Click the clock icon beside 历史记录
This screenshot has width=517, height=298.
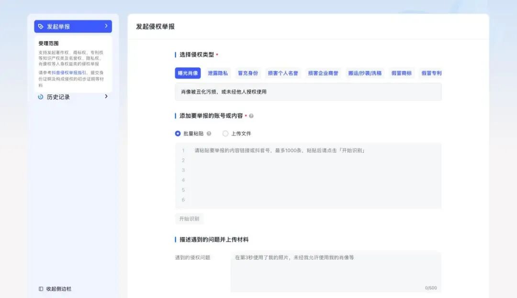coord(41,96)
